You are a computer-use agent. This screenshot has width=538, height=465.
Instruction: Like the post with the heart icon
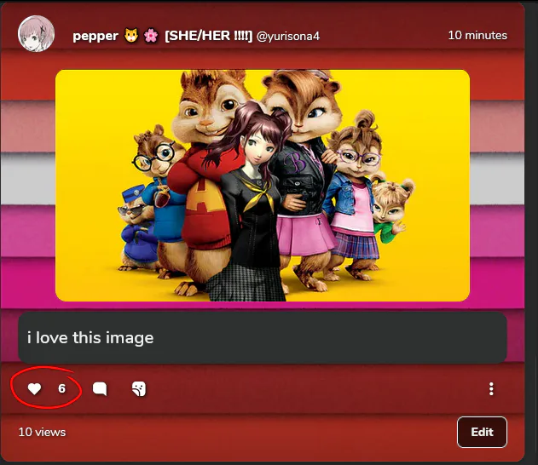click(34, 388)
